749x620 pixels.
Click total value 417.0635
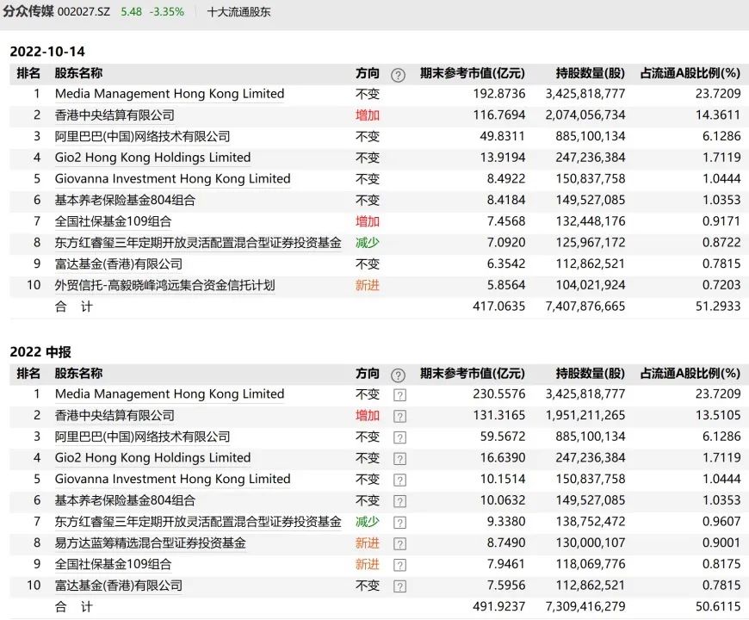click(x=499, y=307)
